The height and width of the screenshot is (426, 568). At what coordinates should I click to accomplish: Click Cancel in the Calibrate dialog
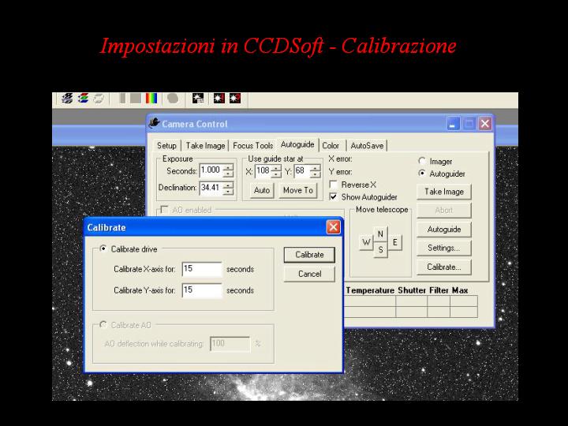(x=309, y=274)
